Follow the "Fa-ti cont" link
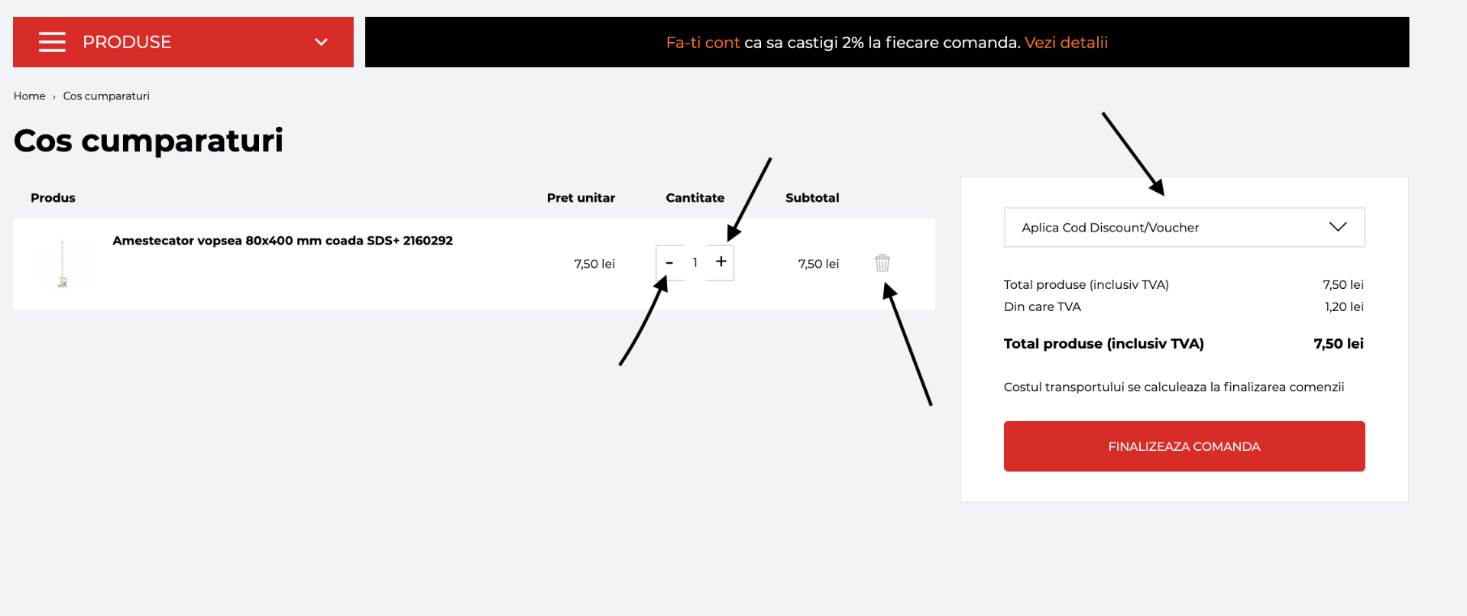 (x=702, y=43)
